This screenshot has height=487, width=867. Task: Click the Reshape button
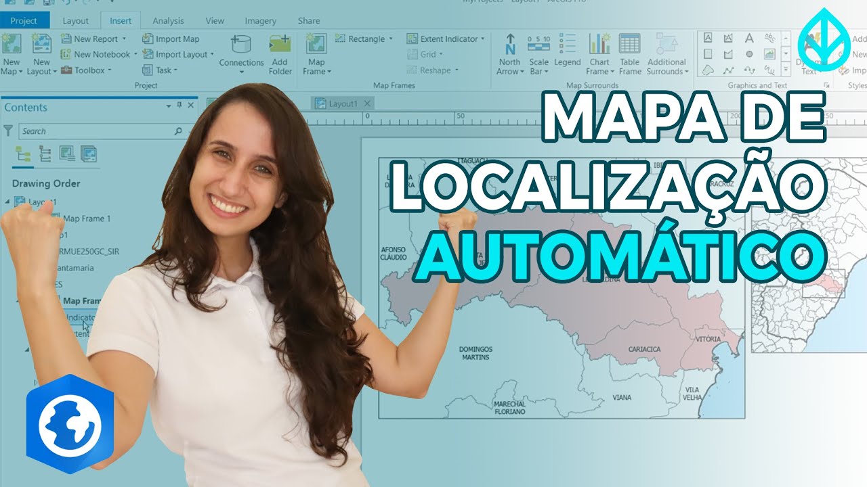pos(433,70)
